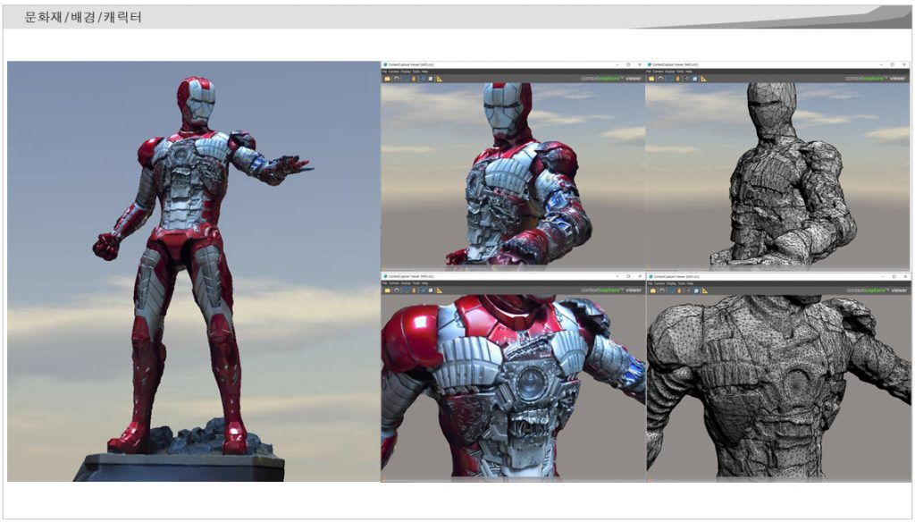The height and width of the screenshot is (522, 915).
Task: Select the Measure tool in upper wireframe viewer
Action: (704, 79)
